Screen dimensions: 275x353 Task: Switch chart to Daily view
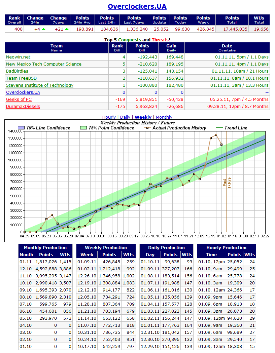point(125,117)
